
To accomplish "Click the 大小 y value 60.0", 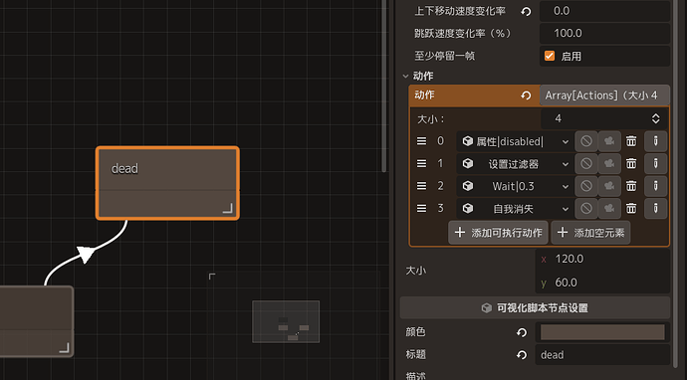I will tap(602, 283).
